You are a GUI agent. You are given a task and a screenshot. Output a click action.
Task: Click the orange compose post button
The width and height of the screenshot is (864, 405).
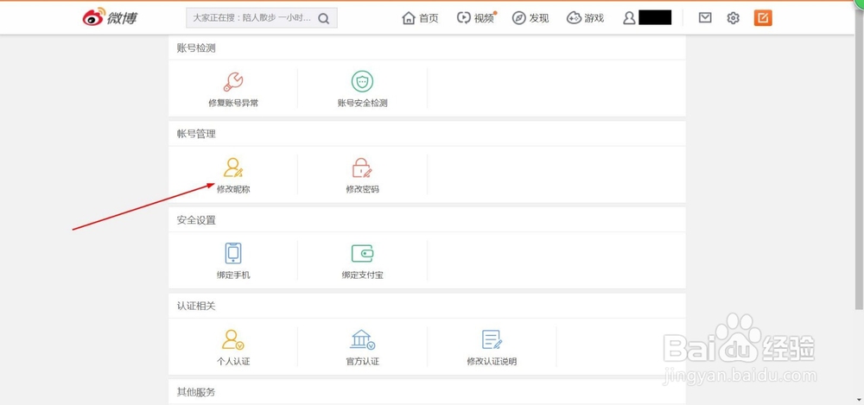[763, 17]
